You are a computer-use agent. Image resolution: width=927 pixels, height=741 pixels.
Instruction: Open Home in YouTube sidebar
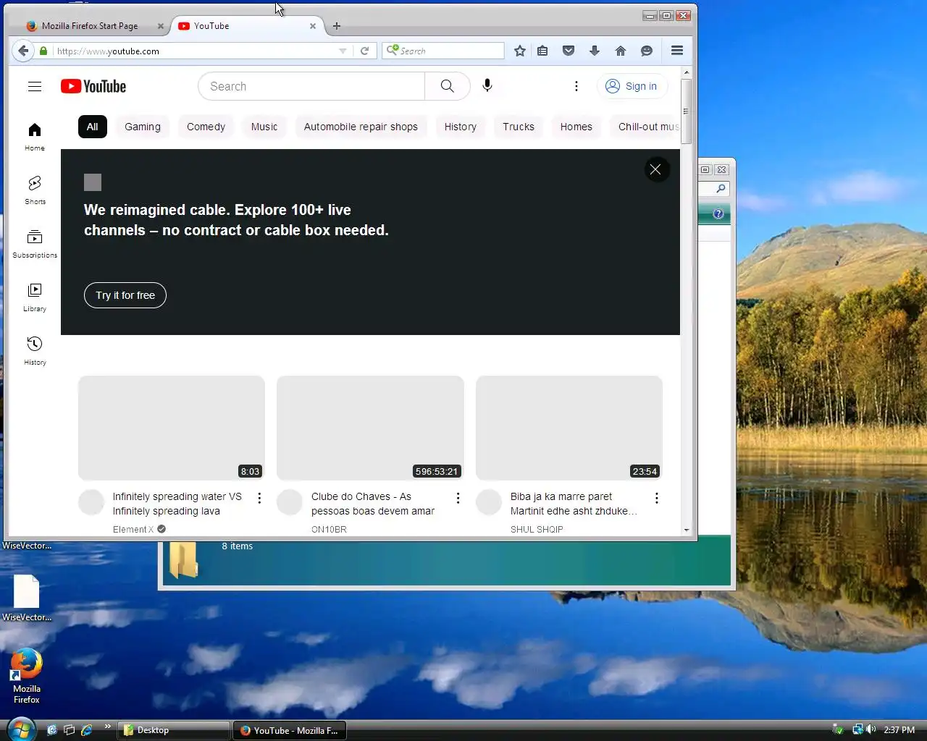[x=35, y=136]
